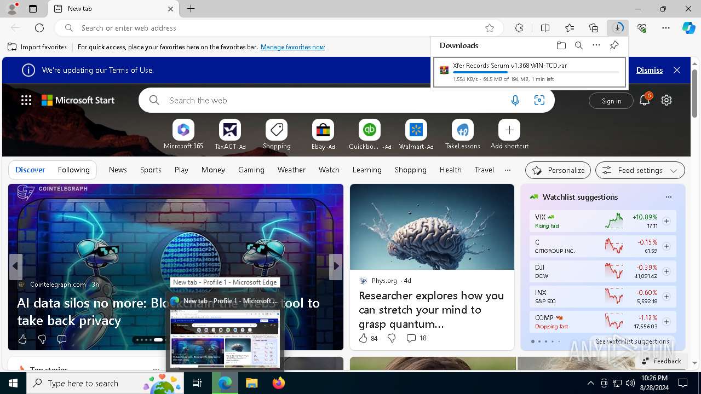Open more options in Downloads panel
701x394 pixels.
pos(596,45)
